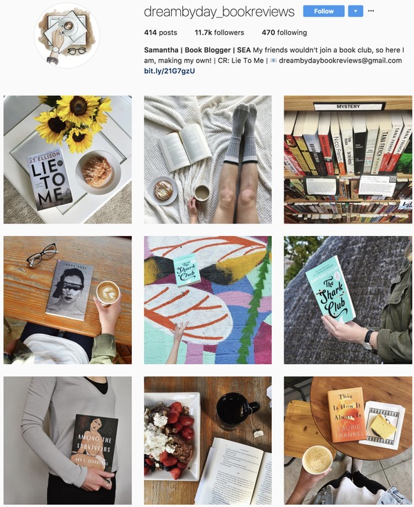414x507 pixels.
Task: Click the email envelope icon in bio
Action: [274, 61]
